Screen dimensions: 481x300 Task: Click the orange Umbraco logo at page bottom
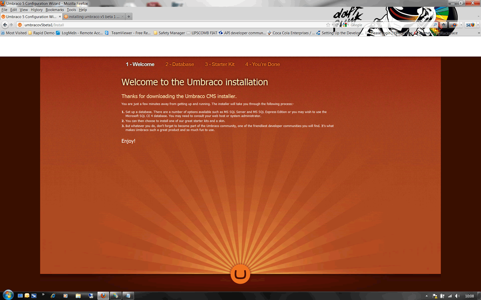(240, 274)
